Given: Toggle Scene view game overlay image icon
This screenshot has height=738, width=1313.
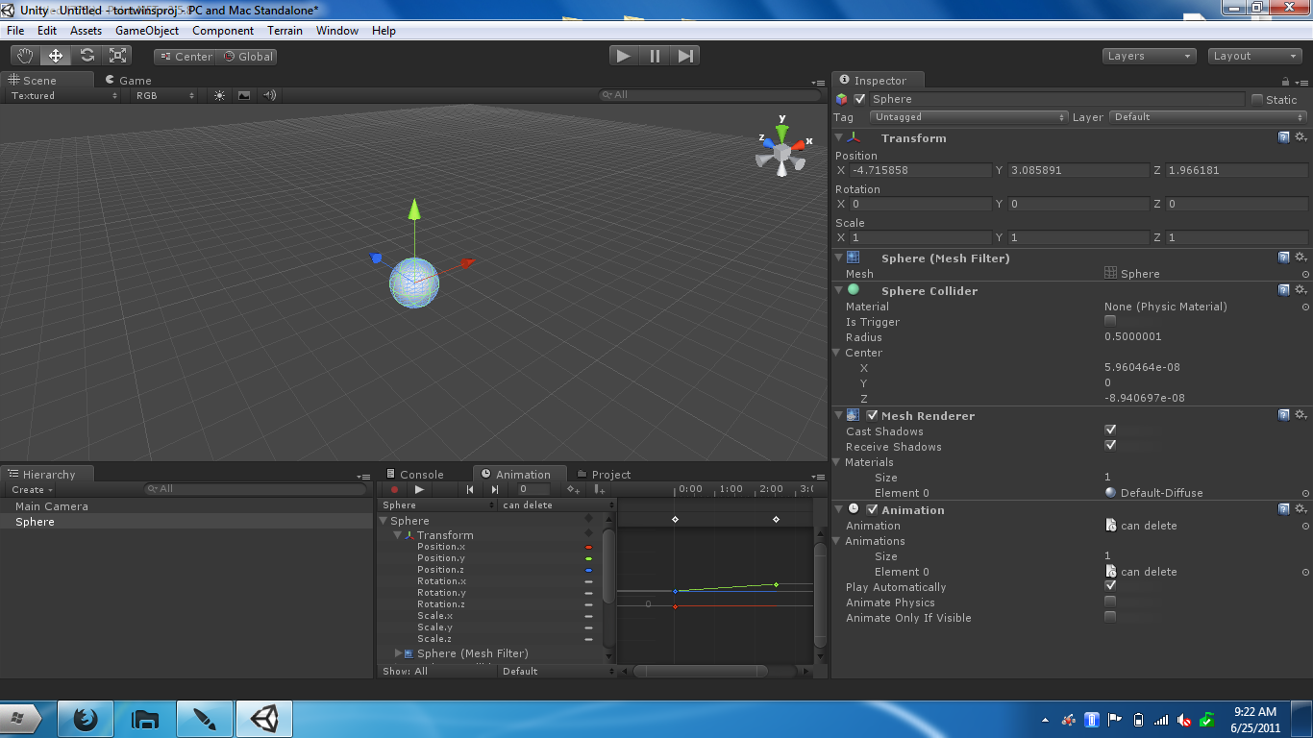Looking at the screenshot, I should [244, 95].
